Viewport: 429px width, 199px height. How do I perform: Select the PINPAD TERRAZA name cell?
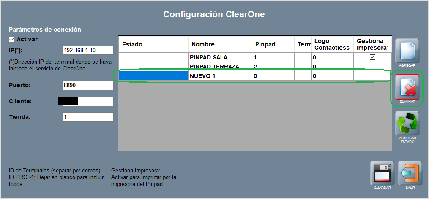click(220, 66)
